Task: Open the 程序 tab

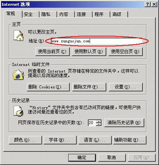Action: 99,14
